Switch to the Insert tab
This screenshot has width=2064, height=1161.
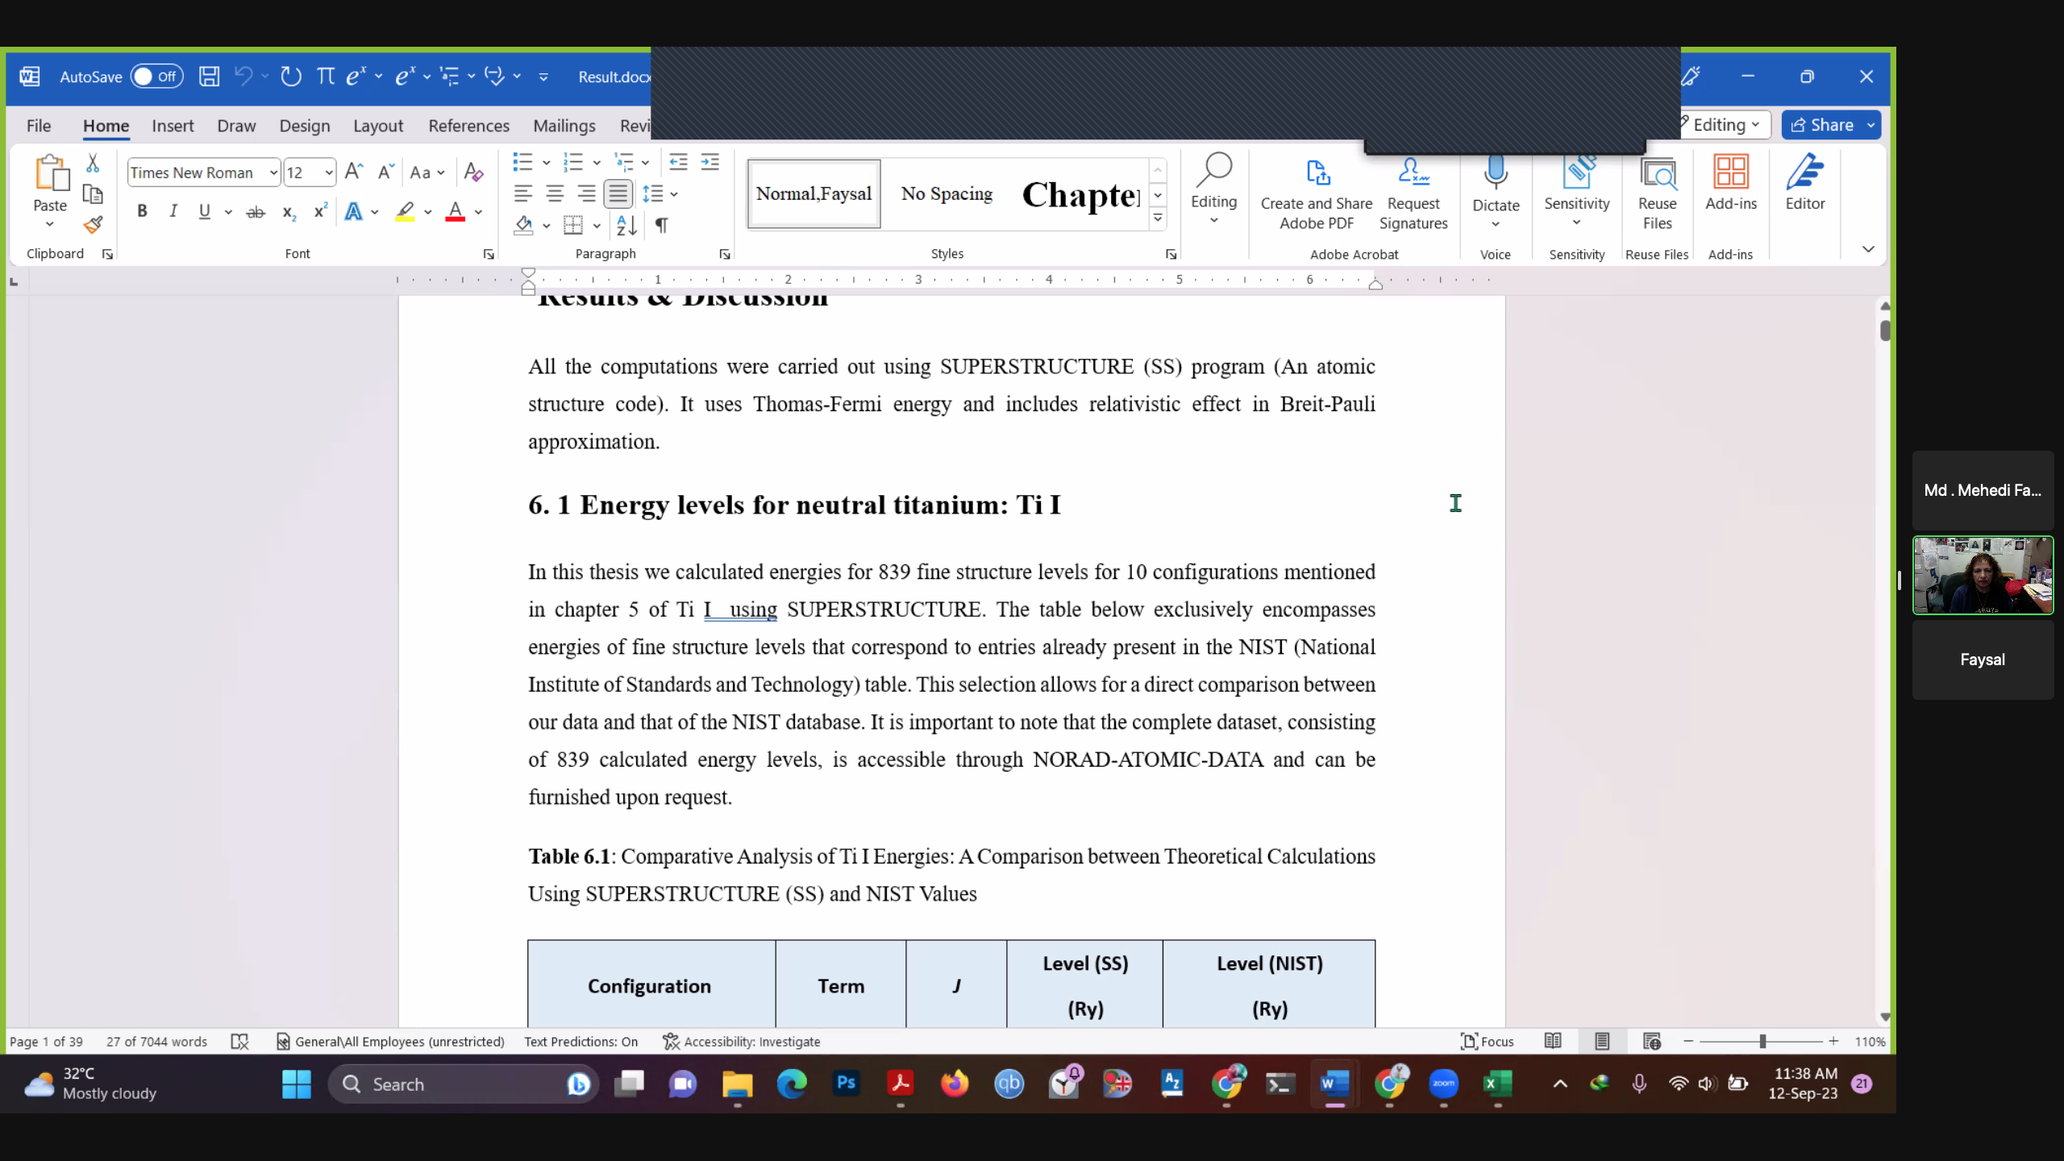(173, 126)
